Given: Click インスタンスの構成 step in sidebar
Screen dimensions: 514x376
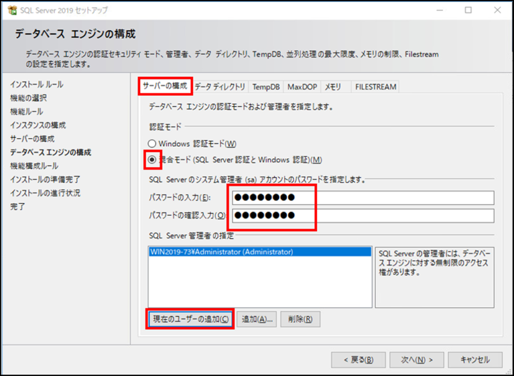Looking at the screenshot, I should pos(38,125).
